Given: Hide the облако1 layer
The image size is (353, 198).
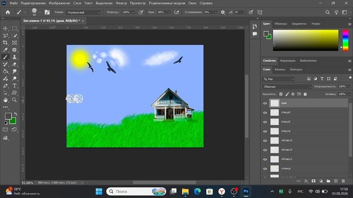Looking at the screenshot, I should tap(265, 159).
